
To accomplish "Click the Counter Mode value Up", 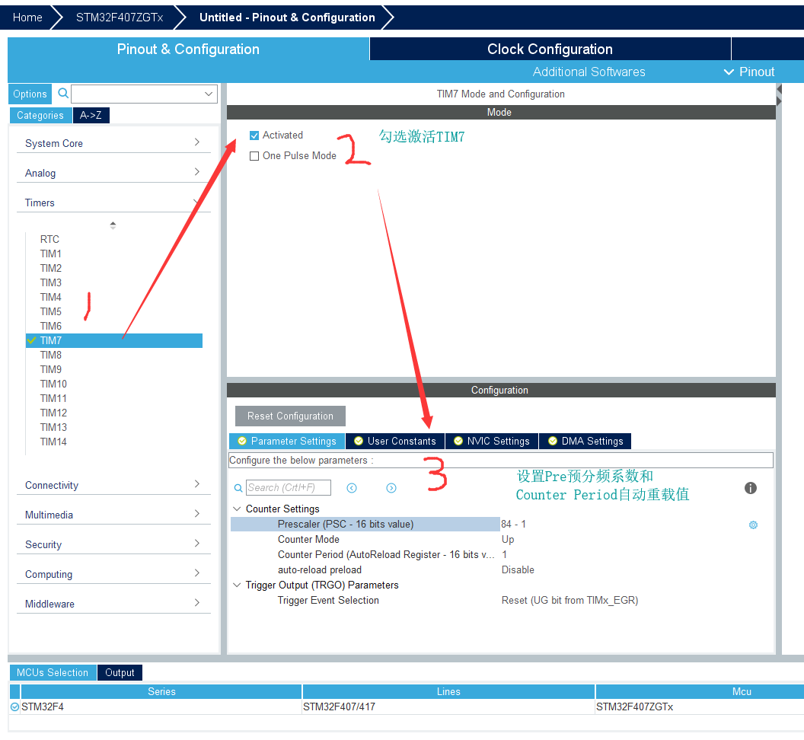I will [508, 540].
